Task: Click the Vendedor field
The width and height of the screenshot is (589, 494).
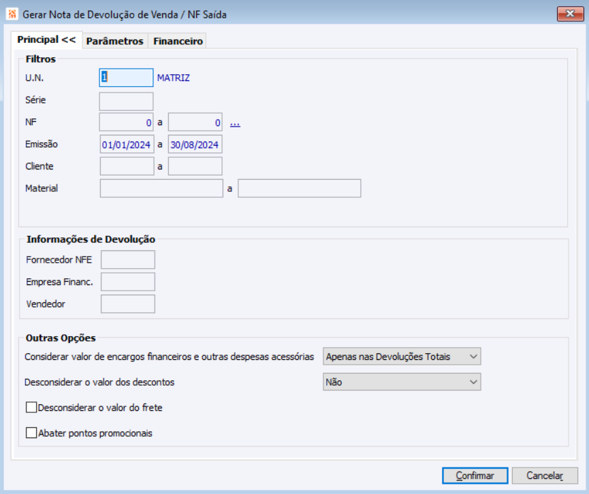Action: (128, 304)
